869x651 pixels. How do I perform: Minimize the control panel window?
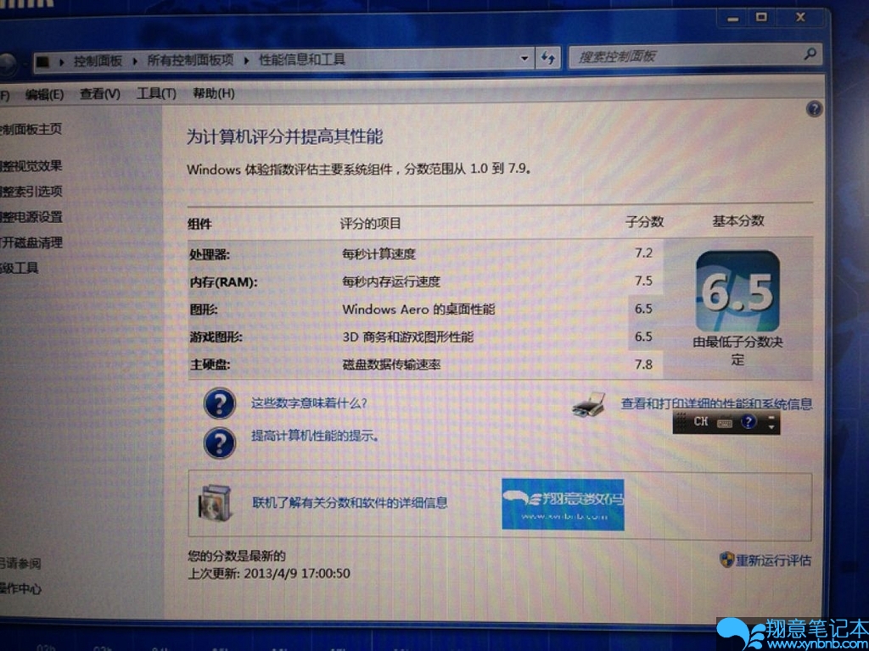pyautogui.click(x=733, y=19)
